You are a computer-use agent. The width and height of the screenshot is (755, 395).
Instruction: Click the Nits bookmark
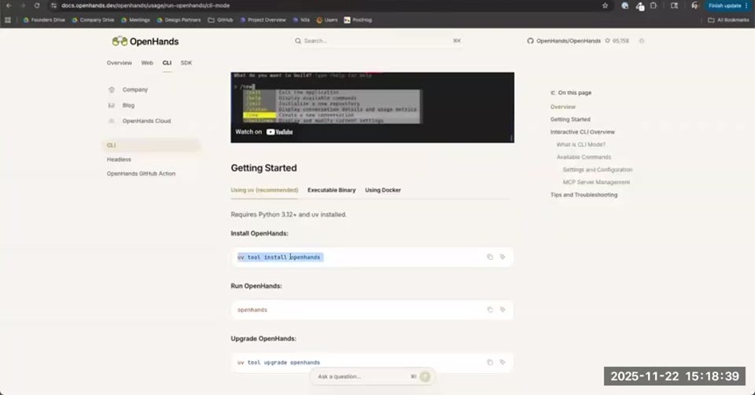click(301, 20)
